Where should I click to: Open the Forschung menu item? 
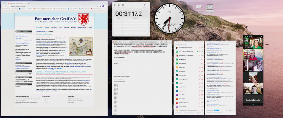pos(54,27)
